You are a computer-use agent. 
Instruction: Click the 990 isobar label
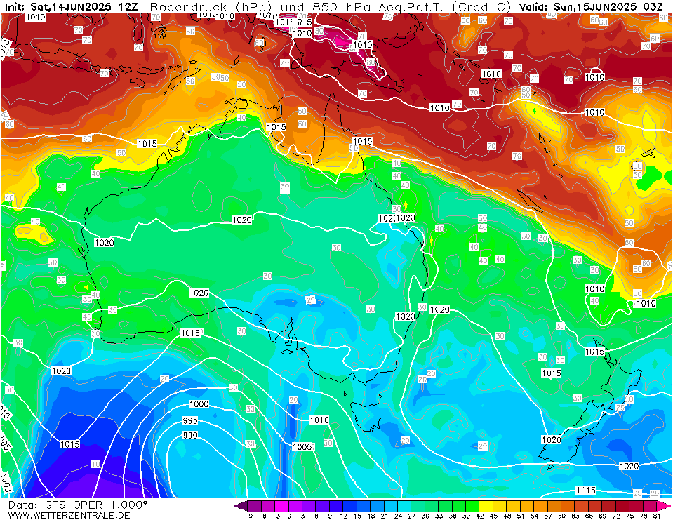coord(190,436)
